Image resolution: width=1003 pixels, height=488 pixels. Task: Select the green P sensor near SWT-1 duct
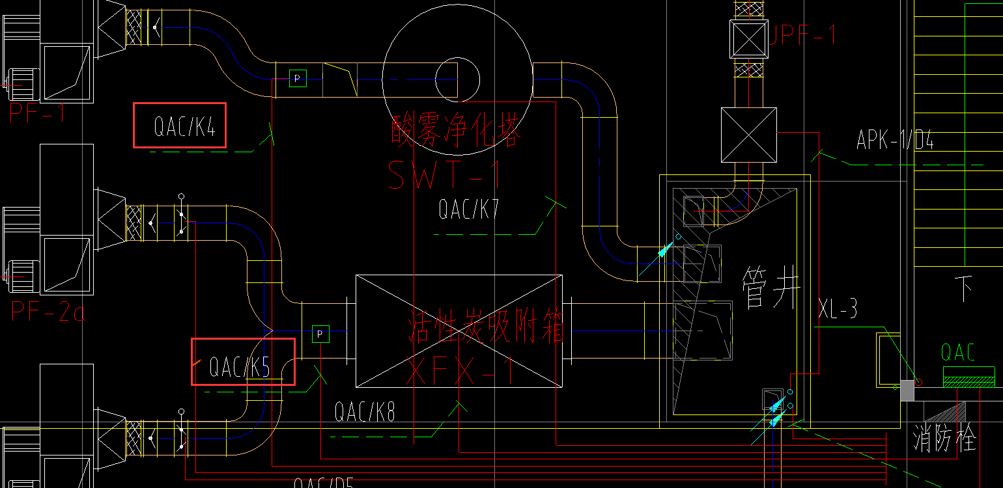coord(298,79)
